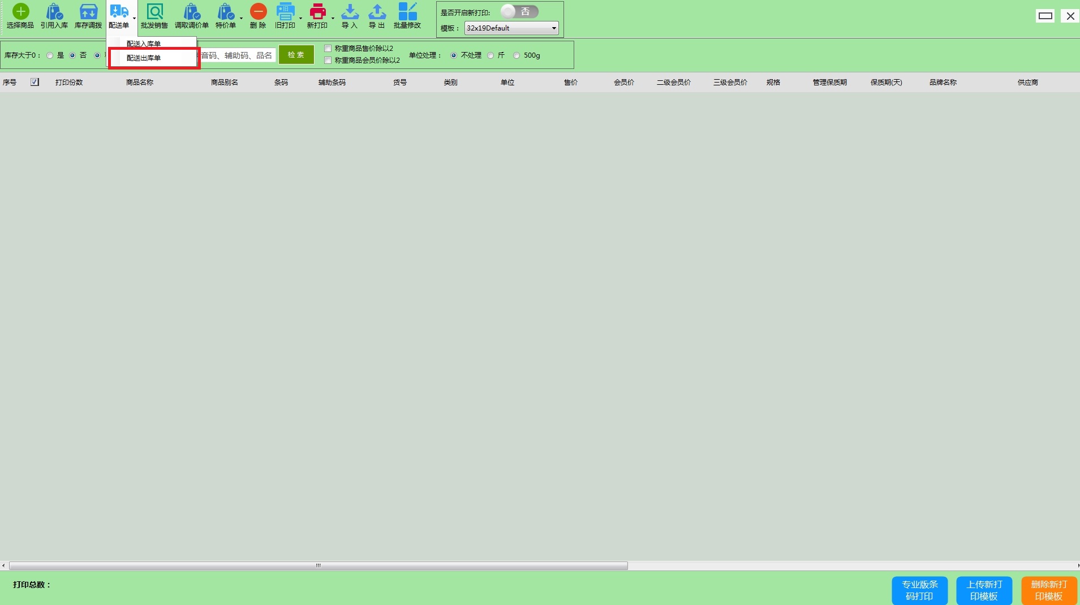Image resolution: width=1080 pixels, height=605 pixels.
Task: Click the 库存调拨 store icon
Action: coord(88,12)
